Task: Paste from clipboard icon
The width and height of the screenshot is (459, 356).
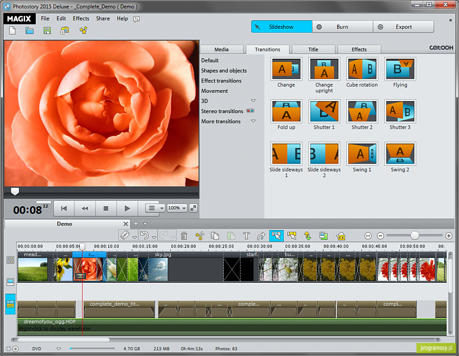Action: pos(231,236)
